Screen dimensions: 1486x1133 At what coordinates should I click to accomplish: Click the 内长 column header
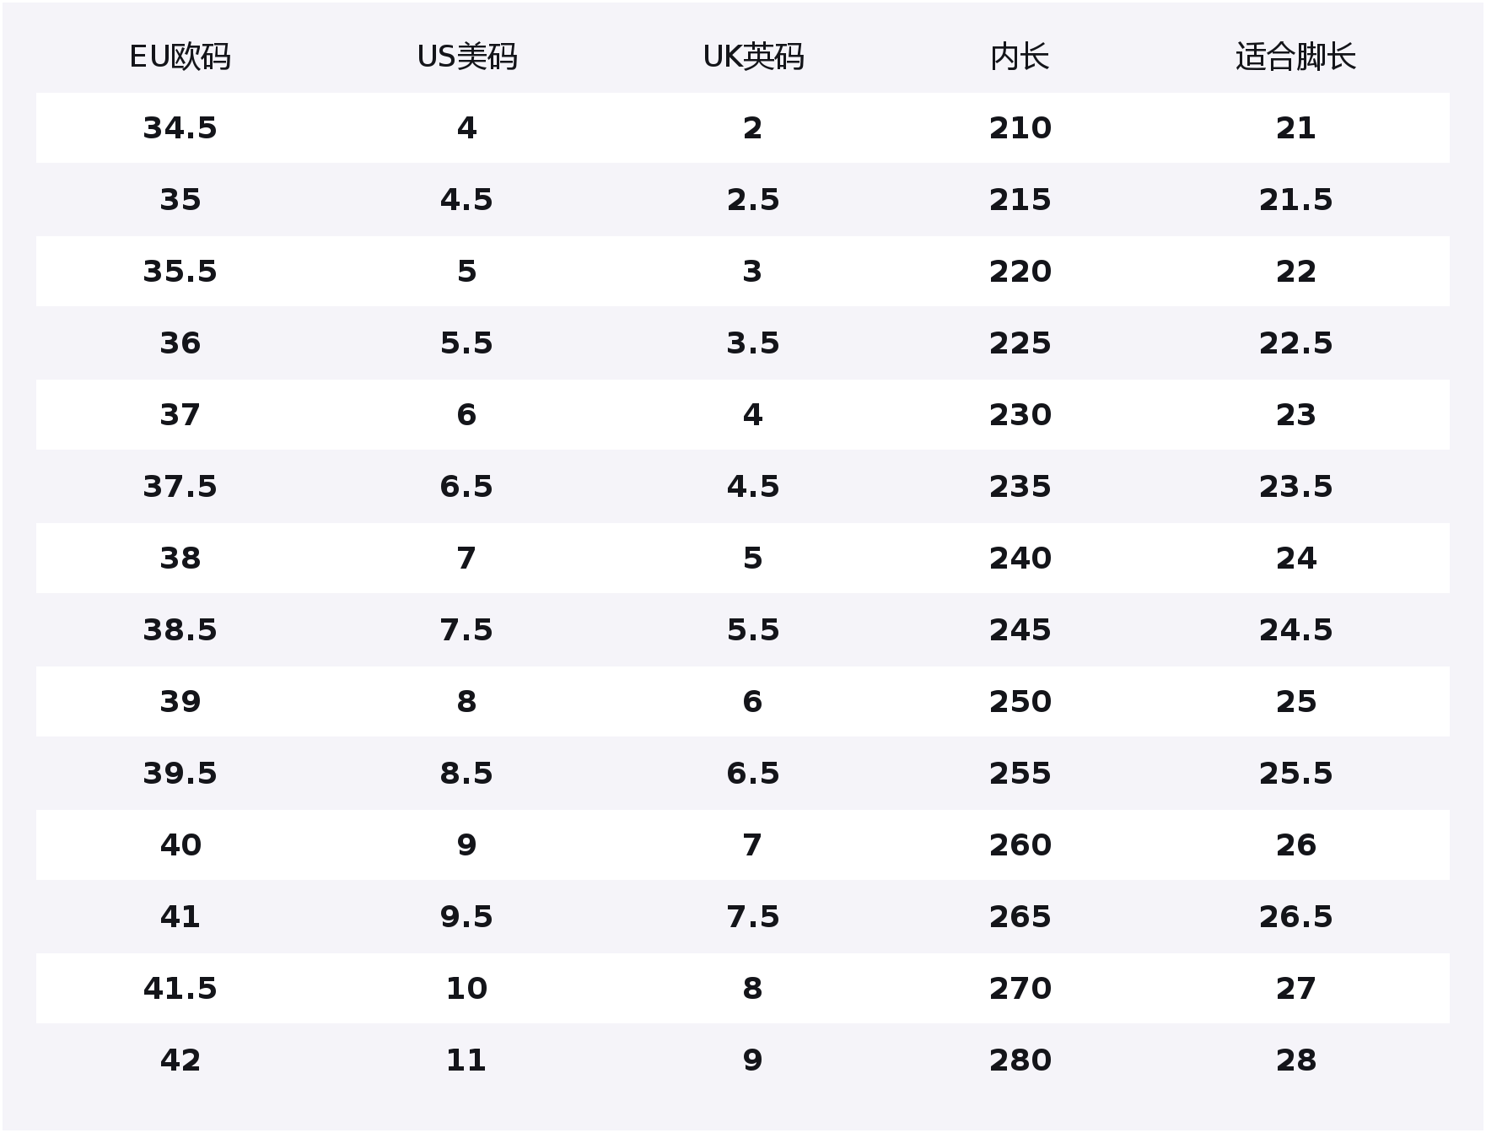(x=1020, y=57)
